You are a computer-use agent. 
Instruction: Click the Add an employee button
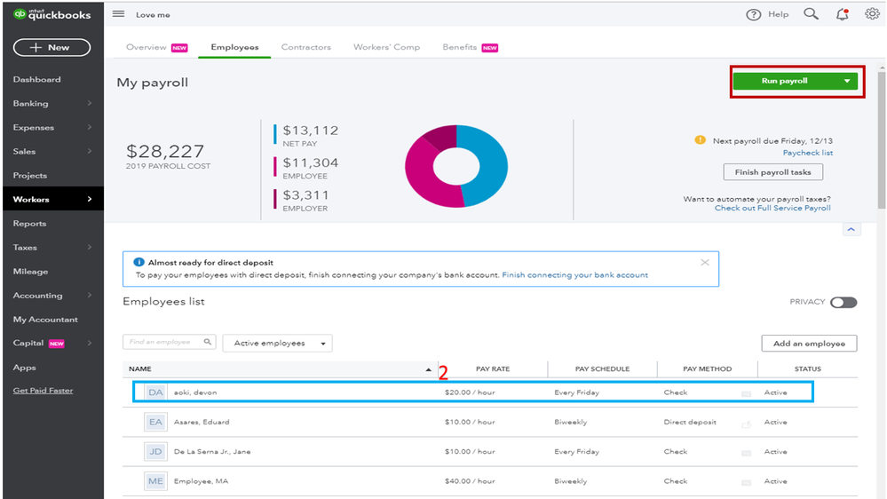tap(809, 344)
